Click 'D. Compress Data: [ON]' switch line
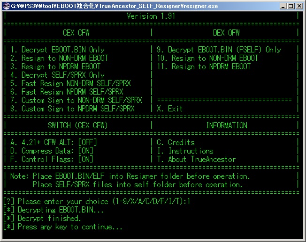Screen dimensions: 306x242 pyautogui.click(x=52, y=151)
